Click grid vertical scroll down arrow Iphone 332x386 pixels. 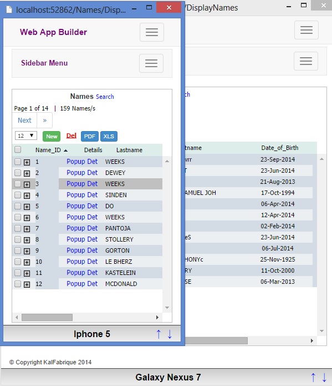click(167, 308)
